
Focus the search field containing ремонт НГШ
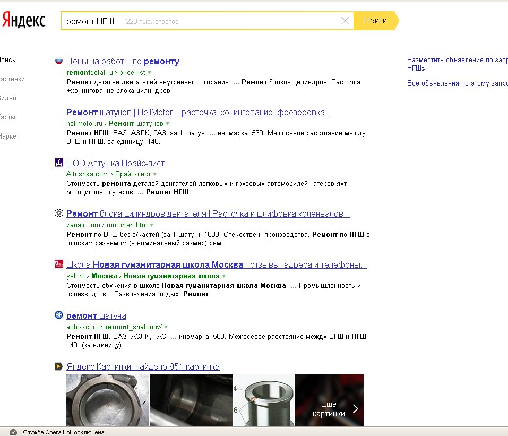208,21
